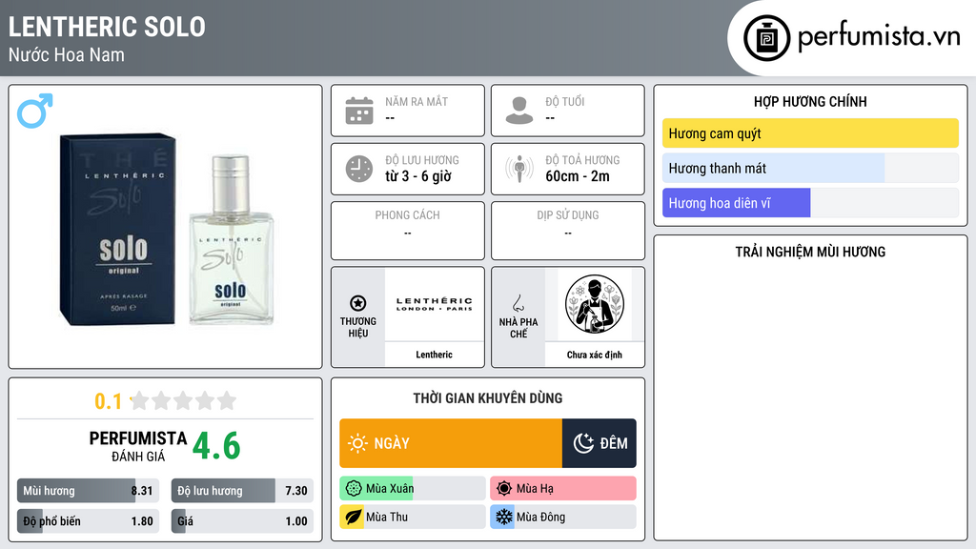
Task: Click the blue male gender symbol
Action: click(x=35, y=111)
